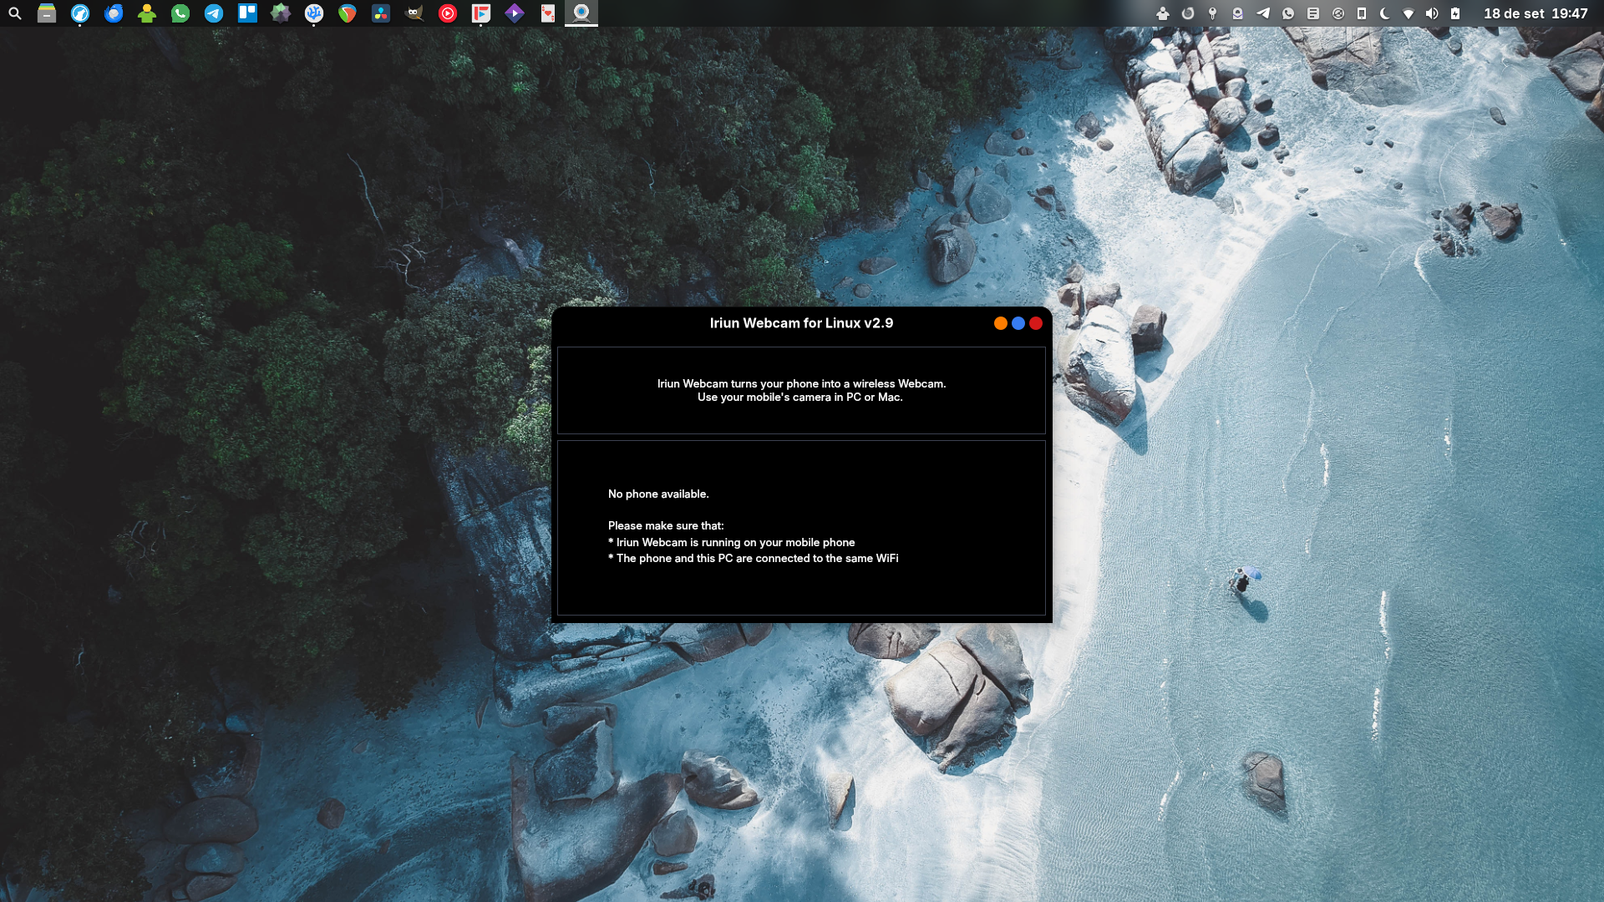The height and width of the screenshot is (902, 1604).
Task: Open the key password manager tray icon
Action: pos(1213,13)
